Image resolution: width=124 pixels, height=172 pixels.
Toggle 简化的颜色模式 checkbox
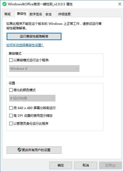(x=11, y=90)
